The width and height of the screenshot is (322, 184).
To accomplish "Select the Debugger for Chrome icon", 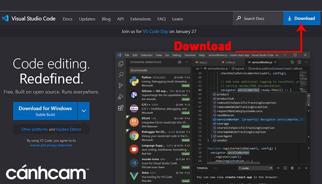I will [134, 135].
